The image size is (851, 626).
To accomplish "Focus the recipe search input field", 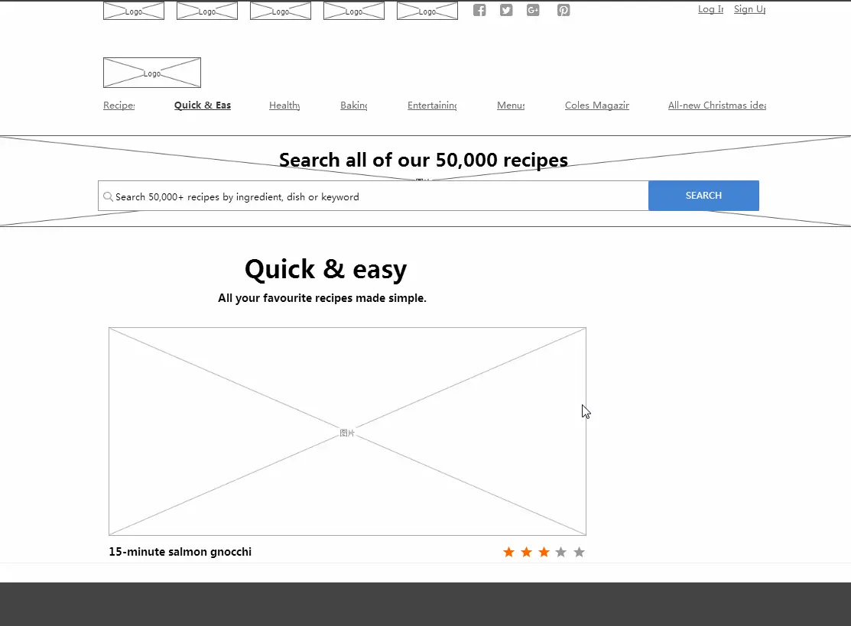I will click(x=373, y=196).
